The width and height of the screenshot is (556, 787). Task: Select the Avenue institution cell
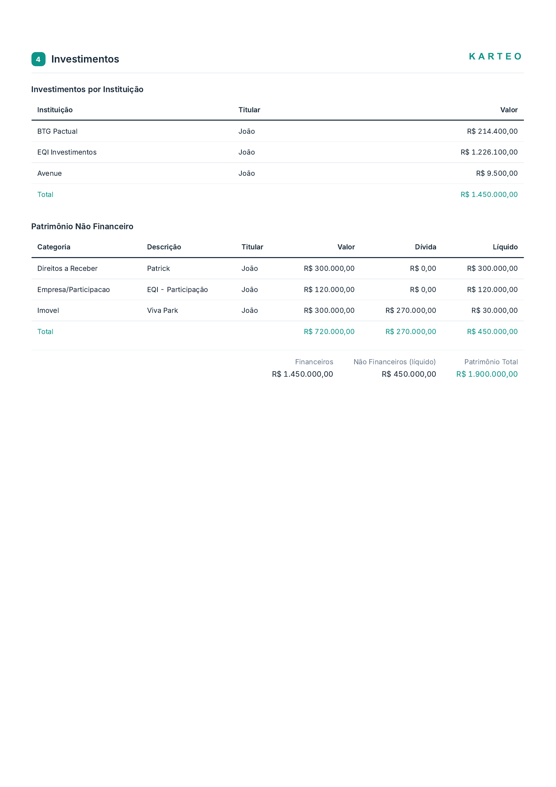pyautogui.click(x=49, y=173)
